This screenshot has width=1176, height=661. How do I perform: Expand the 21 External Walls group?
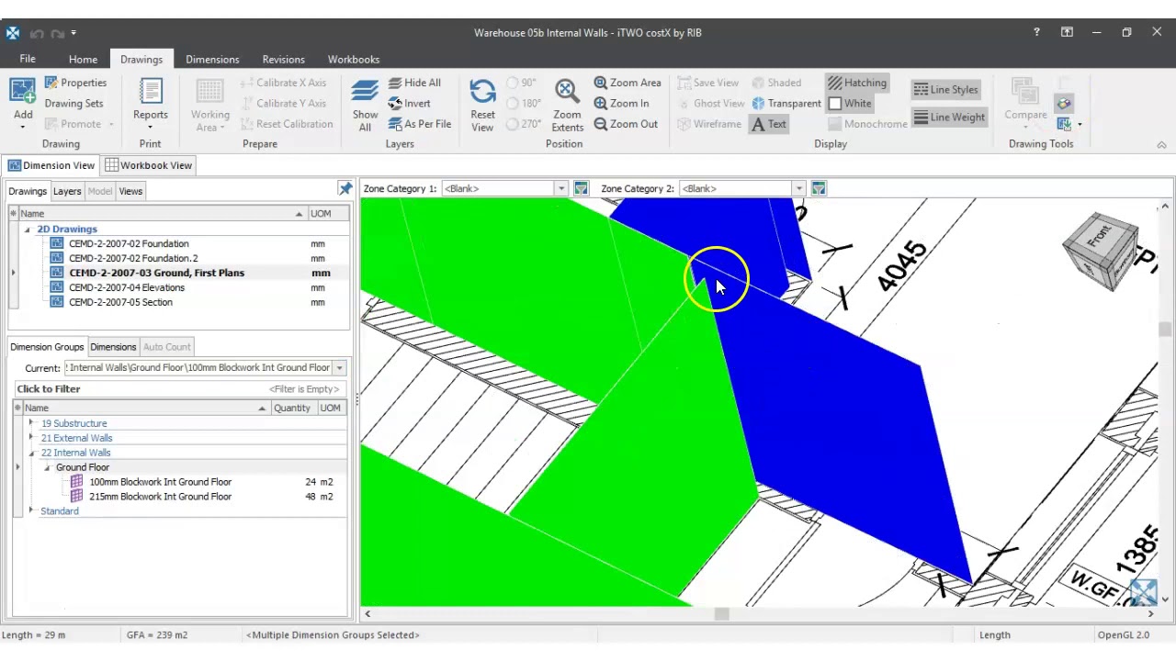click(31, 438)
